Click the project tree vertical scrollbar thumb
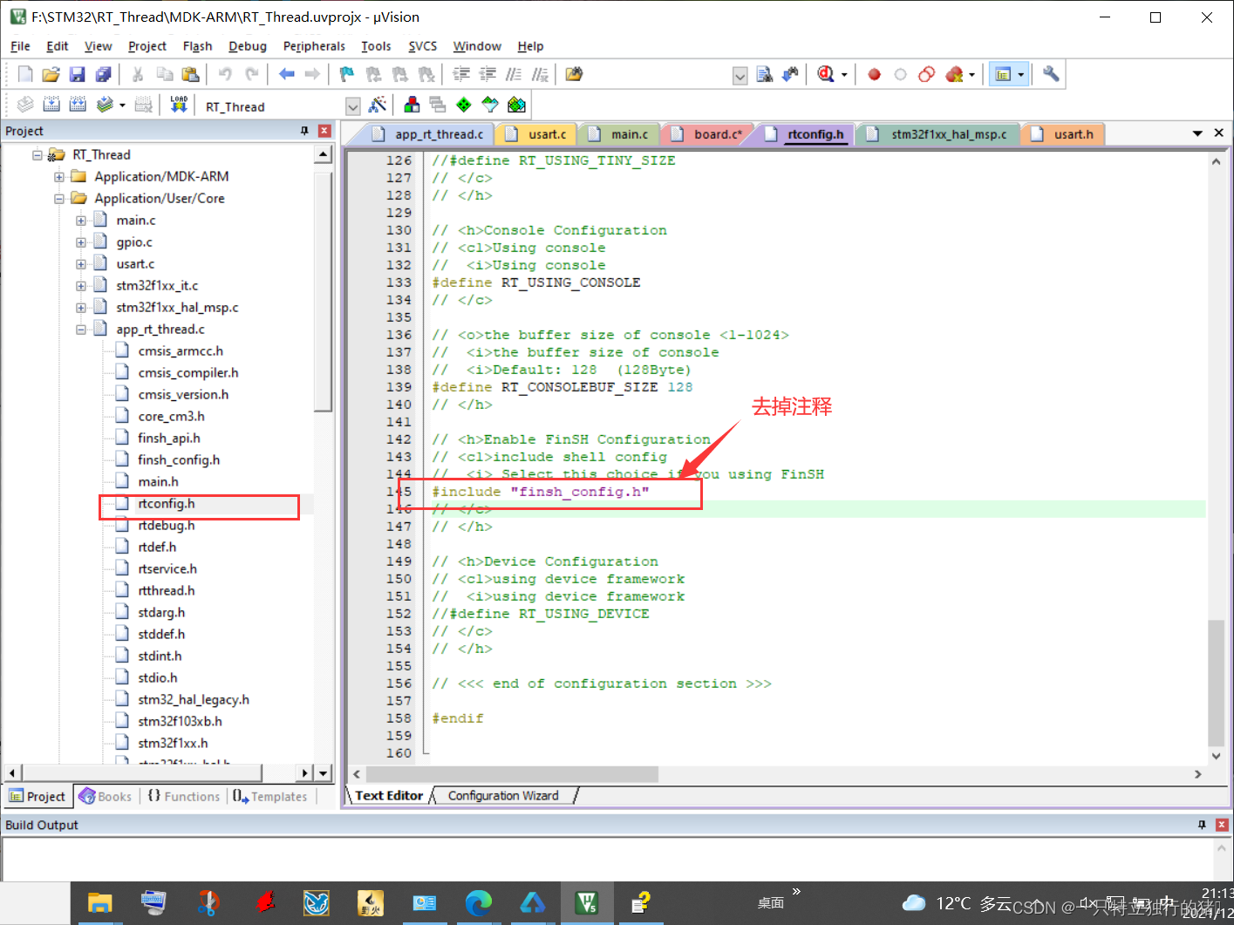This screenshot has width=1234, height=925. point(324,289)
